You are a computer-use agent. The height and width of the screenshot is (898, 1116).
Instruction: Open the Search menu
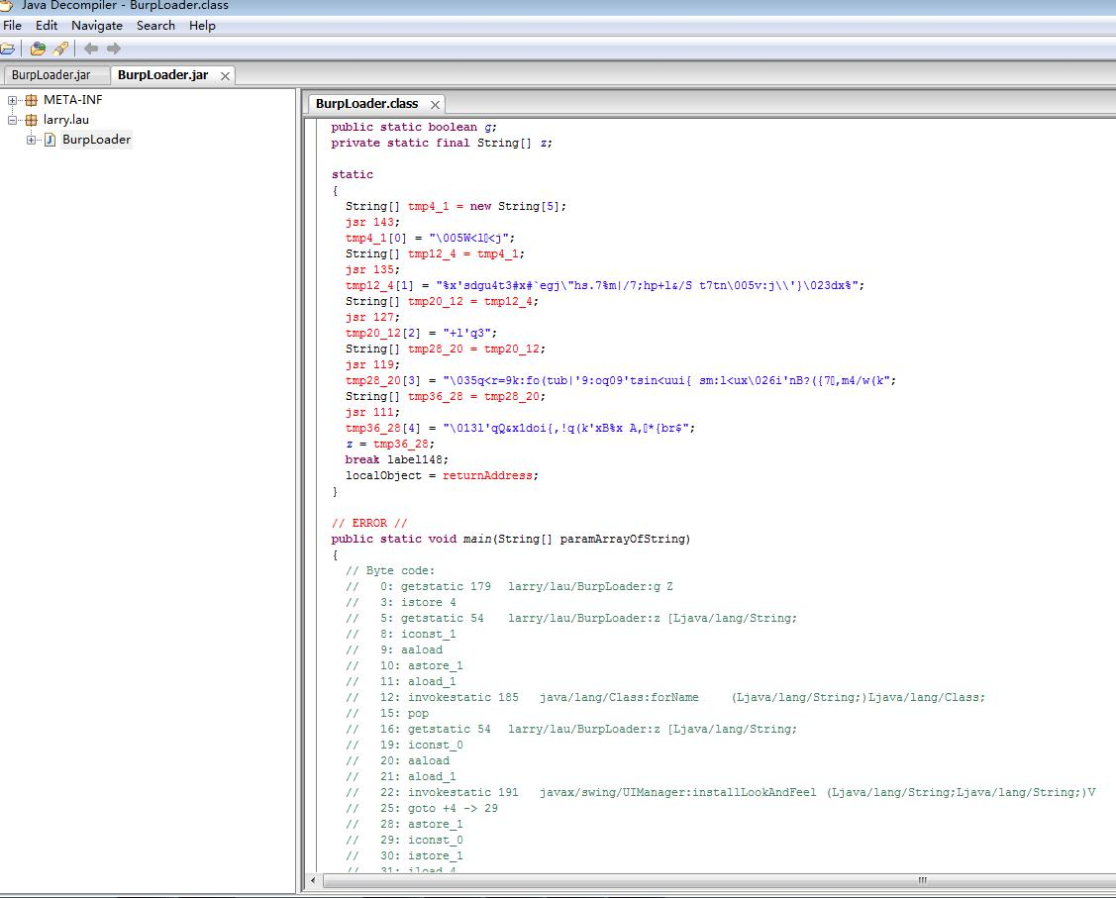coord(155,26)
